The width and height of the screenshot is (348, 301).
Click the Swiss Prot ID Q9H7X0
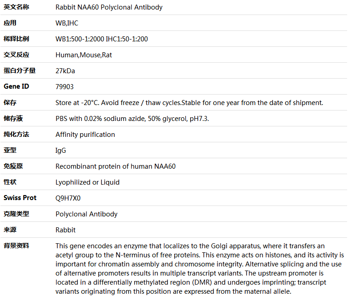pyautogui.click(x=68, y=198)
